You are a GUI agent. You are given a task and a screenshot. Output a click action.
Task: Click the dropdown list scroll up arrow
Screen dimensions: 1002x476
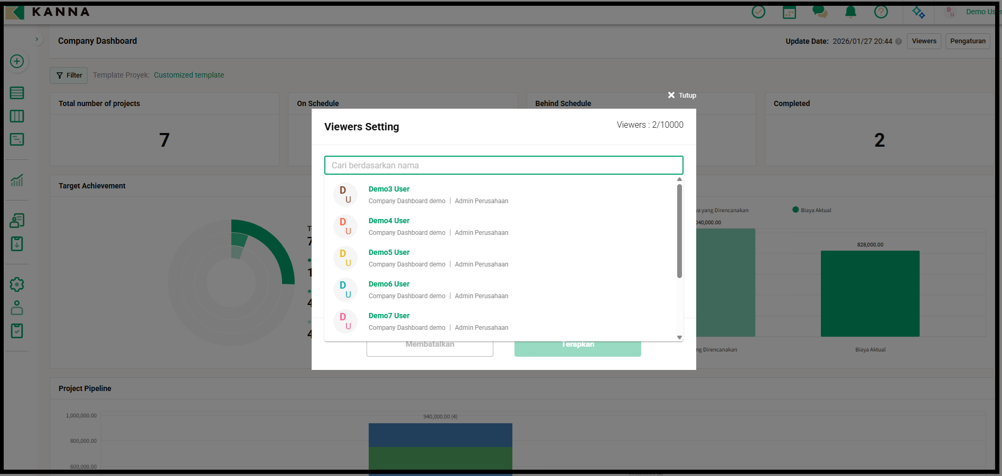tap(679, 179)
